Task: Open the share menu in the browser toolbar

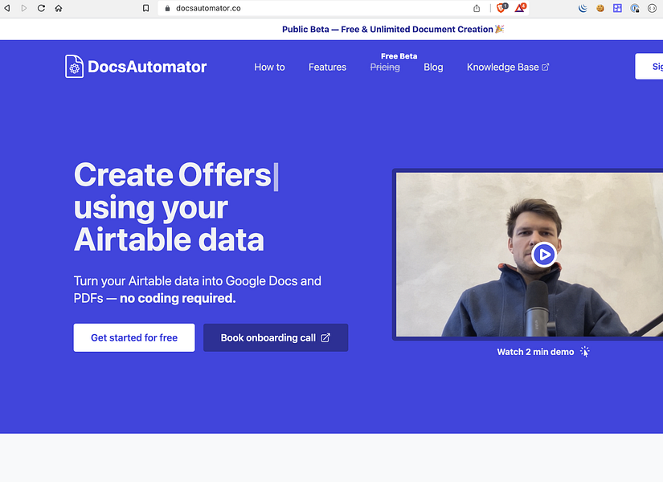Action: (477, 8)
